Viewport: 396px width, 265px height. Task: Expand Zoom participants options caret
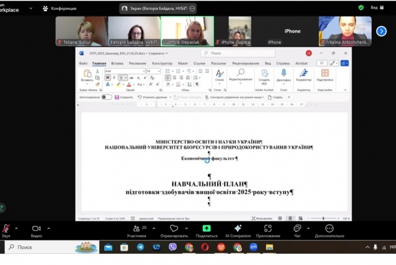click(154, 228)
